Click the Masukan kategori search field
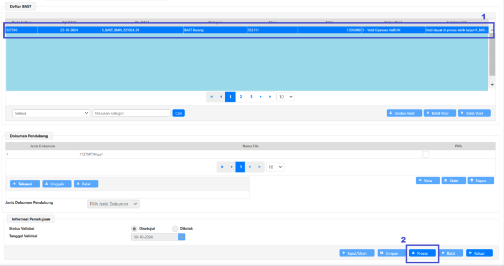504x266 pixels. click(x=131, y=113)
